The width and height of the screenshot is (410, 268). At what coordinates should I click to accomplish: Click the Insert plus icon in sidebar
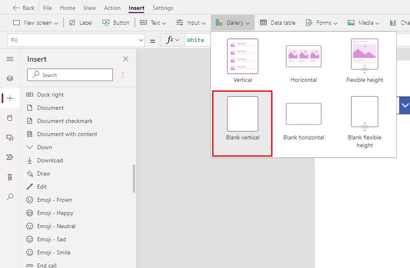[x=10, y=98]
